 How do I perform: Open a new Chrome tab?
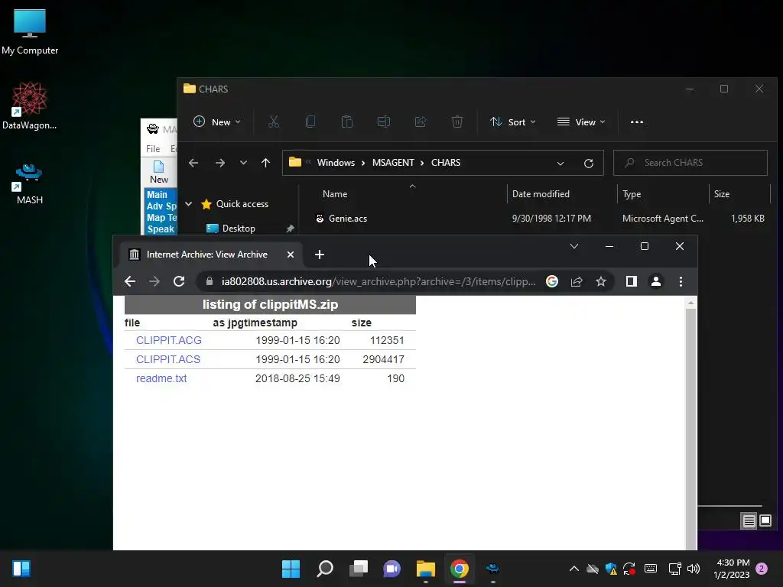320,255
